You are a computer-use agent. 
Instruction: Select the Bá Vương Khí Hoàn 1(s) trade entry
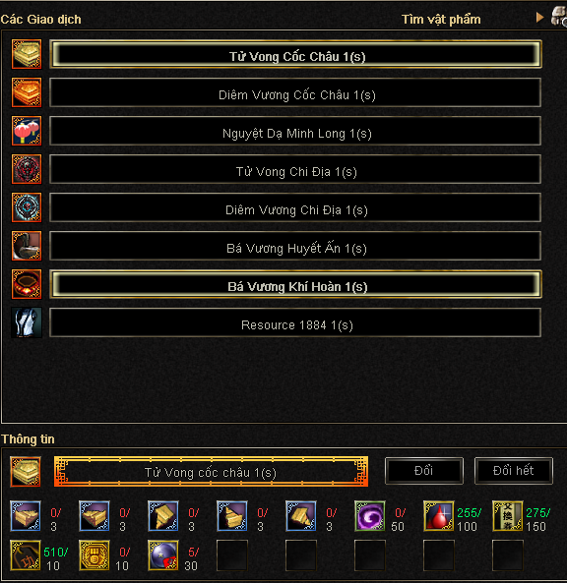295,284
